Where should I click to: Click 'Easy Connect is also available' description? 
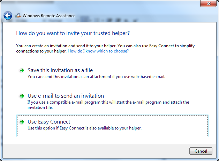pyautogui.click(x=84, y=128)
